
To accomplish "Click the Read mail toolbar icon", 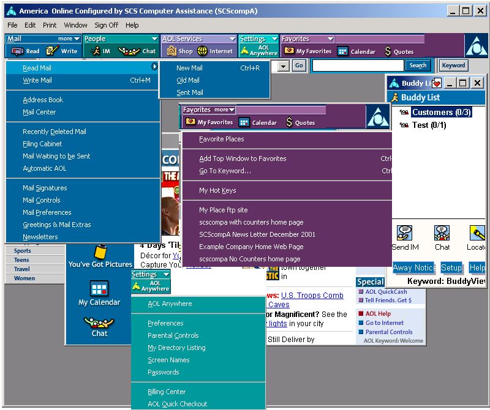I will click(18, 51).
